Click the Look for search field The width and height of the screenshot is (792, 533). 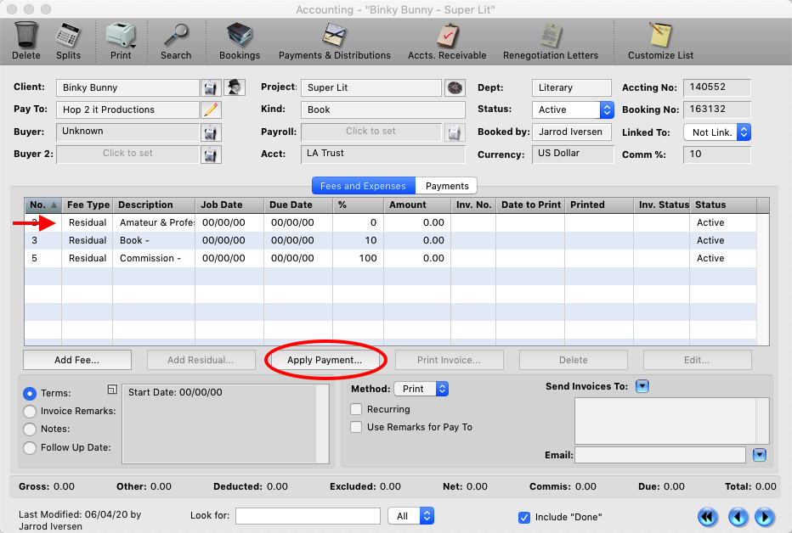(308, 516)
